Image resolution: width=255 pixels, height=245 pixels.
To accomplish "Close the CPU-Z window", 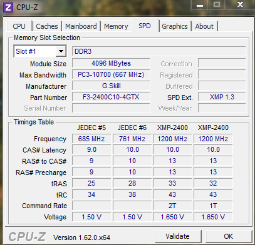I will pyautogui.click(x=240, y=4).
